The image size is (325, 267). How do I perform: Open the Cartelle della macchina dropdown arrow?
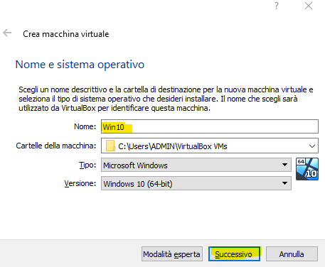[312, 146]
